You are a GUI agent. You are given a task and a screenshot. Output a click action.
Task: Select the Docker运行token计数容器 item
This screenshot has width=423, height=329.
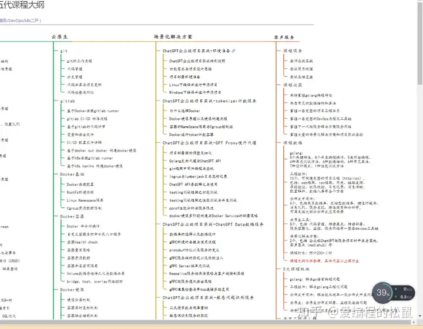pyautogui.click(x=192, y=135)
